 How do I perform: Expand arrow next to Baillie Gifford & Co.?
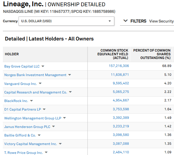click(39, 135)
